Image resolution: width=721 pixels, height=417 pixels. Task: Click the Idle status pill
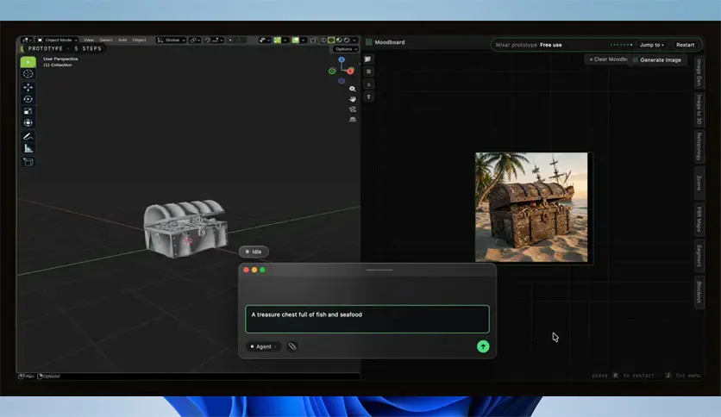coord(254,252)
